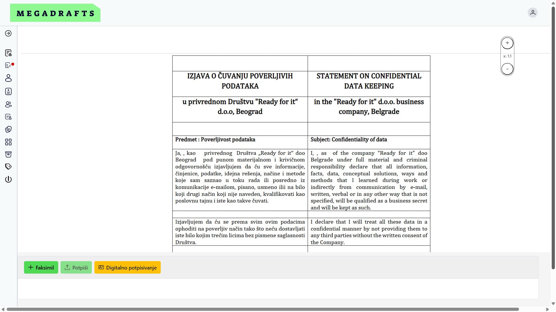The image size is (556, 312).
Task: Open document signing icon with red badge
Action: [8, 66]
